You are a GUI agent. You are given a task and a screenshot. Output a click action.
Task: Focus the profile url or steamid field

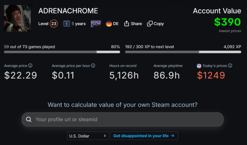click(x=123, y=119)
